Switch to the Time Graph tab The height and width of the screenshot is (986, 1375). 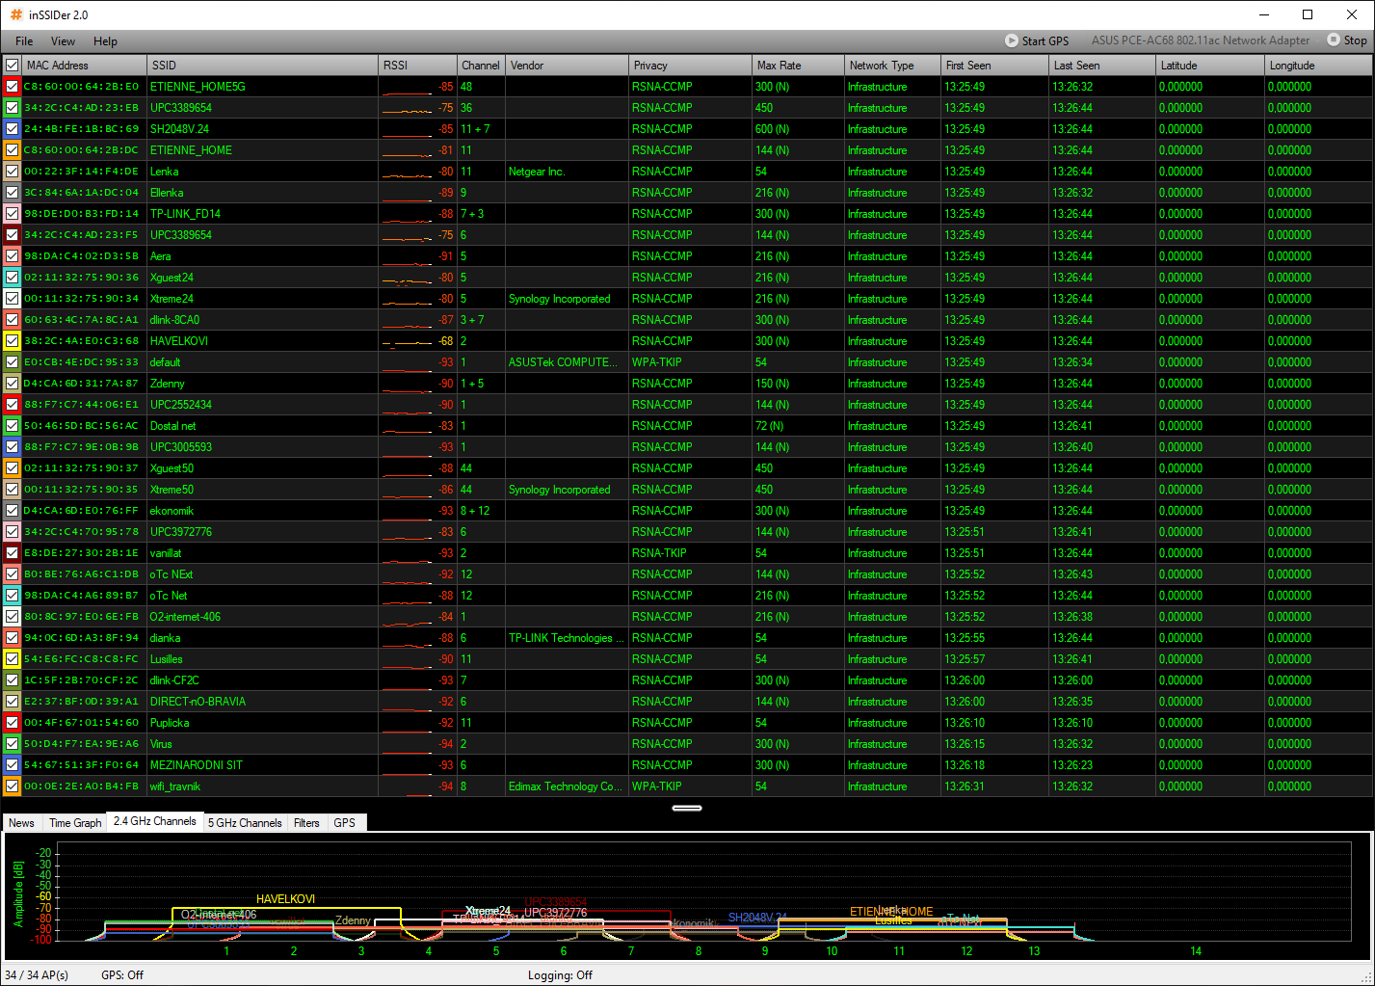tap(75, 823)
